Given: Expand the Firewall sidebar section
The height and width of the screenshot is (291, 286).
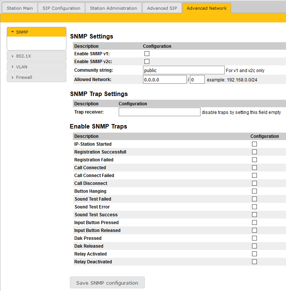Looking at the screenshot, I should [x=36, y=77].
